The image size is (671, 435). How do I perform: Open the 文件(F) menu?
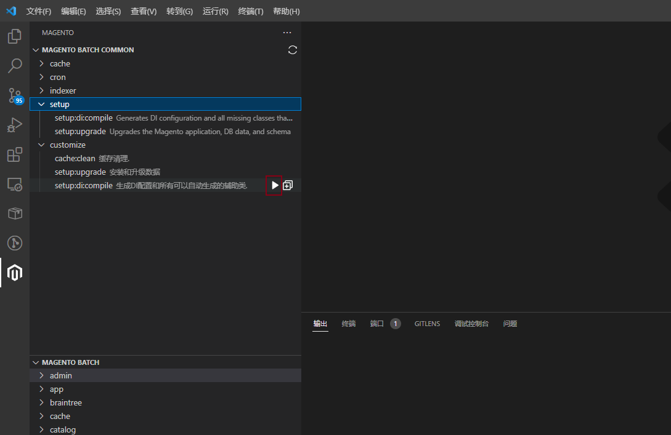[x=39, y=11]
